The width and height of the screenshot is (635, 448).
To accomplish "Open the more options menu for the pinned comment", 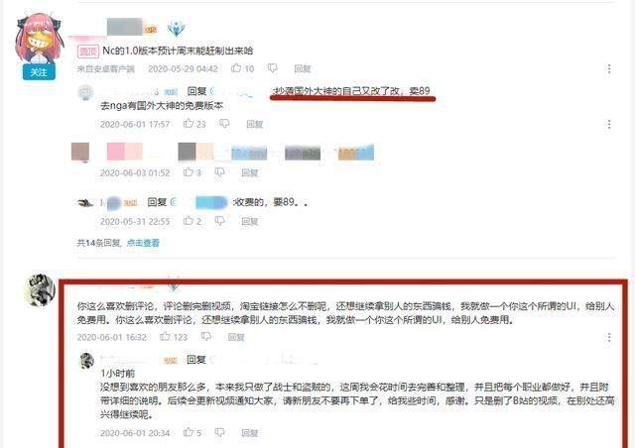I will tap(608, 68).
